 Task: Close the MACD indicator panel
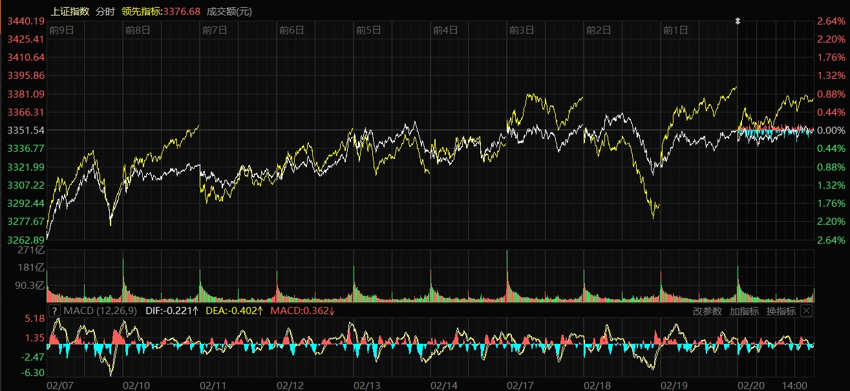(x=806, y=311)
